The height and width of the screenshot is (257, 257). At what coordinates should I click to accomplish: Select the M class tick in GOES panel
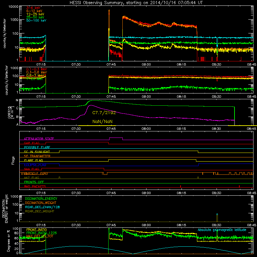17,100
